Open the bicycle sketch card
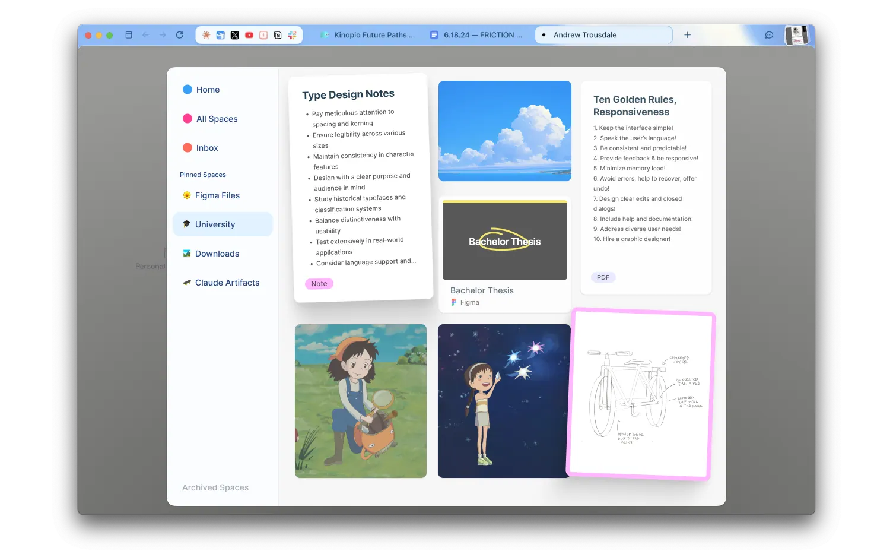The image size is (893, 554). 641,394
